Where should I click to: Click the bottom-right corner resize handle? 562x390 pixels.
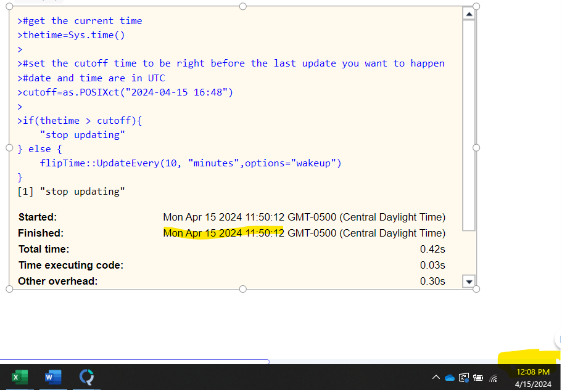[476, 289]
